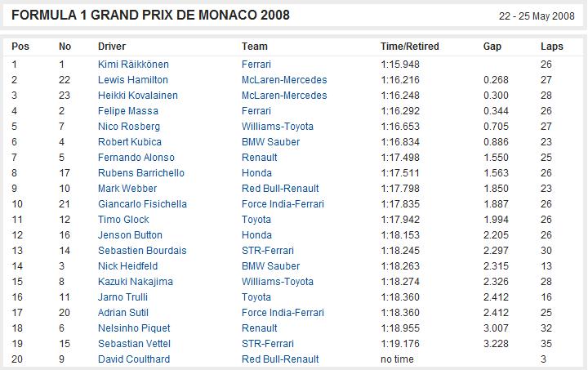
Task: Open Mark Webber's driver profile
Action: click(x=127, y=189)
